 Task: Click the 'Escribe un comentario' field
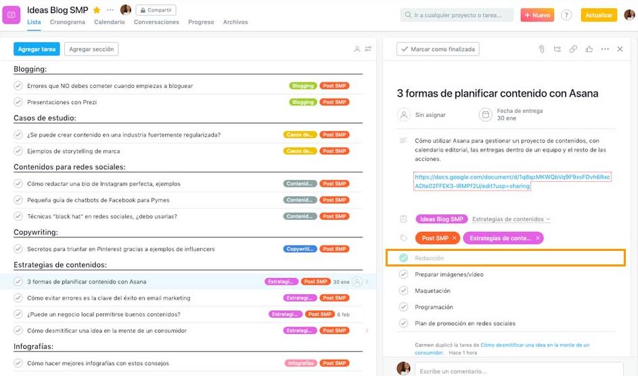[519, 369]
